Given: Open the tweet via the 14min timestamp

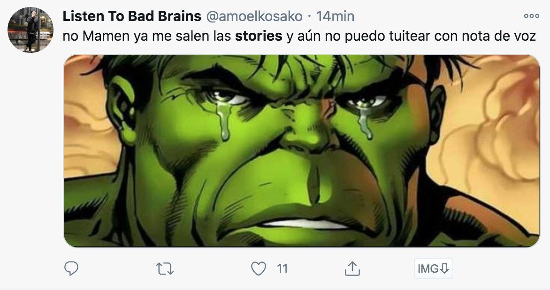Looking at the screenshot, I should 335,16.
